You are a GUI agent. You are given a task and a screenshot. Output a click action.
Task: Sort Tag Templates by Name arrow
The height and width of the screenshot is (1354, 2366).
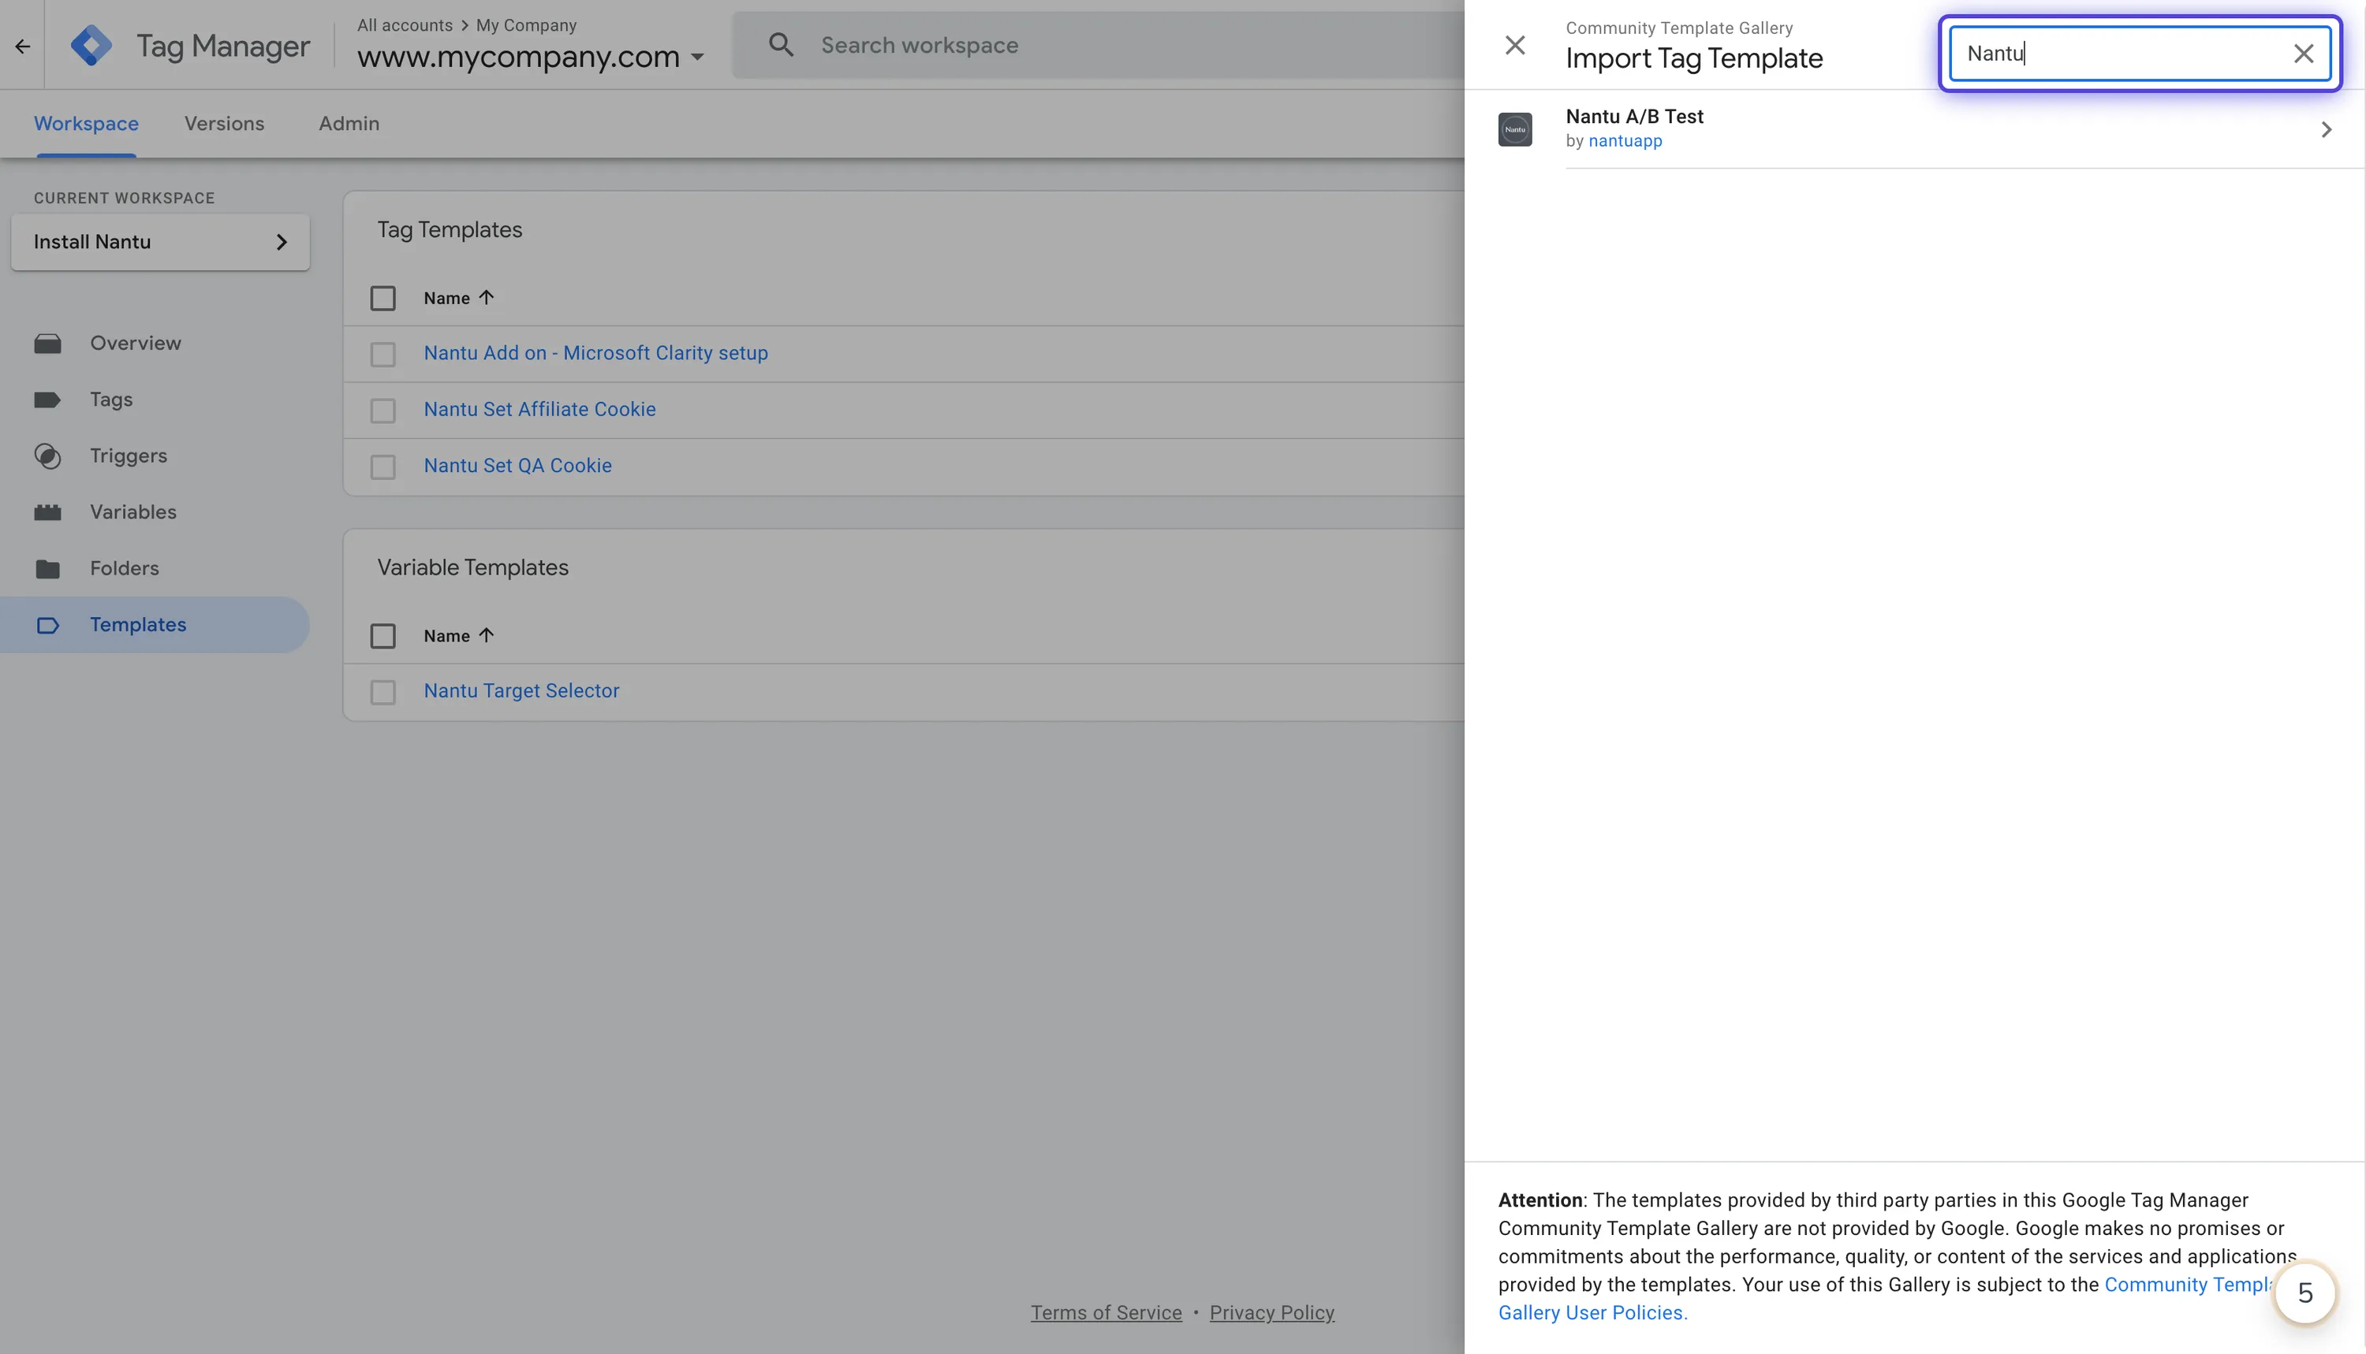[x=486, y=298]
